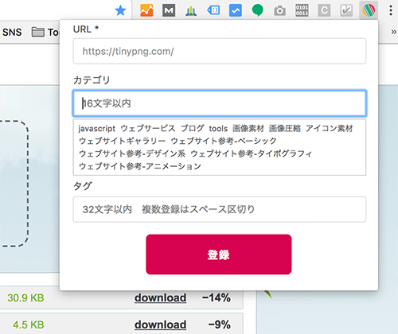The height and width of the screenshot is (334, 398).
Task: Open Chrome's three-dot menu
Action: pyautogui.click(x=391, y=10)
